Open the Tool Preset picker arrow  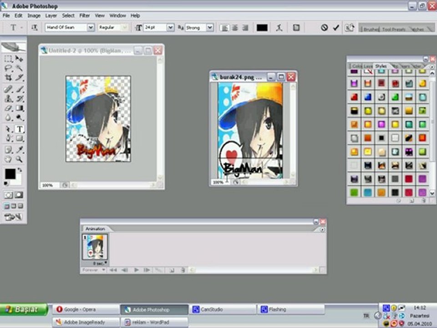22,27
